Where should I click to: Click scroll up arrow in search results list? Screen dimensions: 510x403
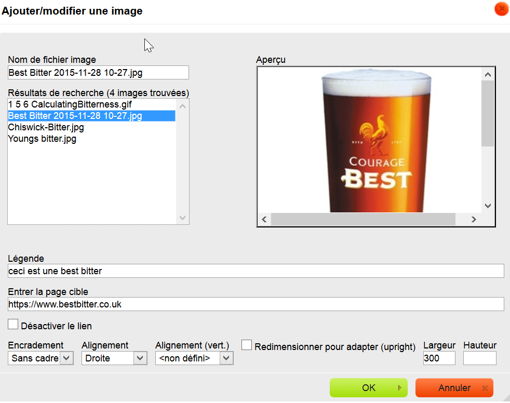tap(182, 106)
